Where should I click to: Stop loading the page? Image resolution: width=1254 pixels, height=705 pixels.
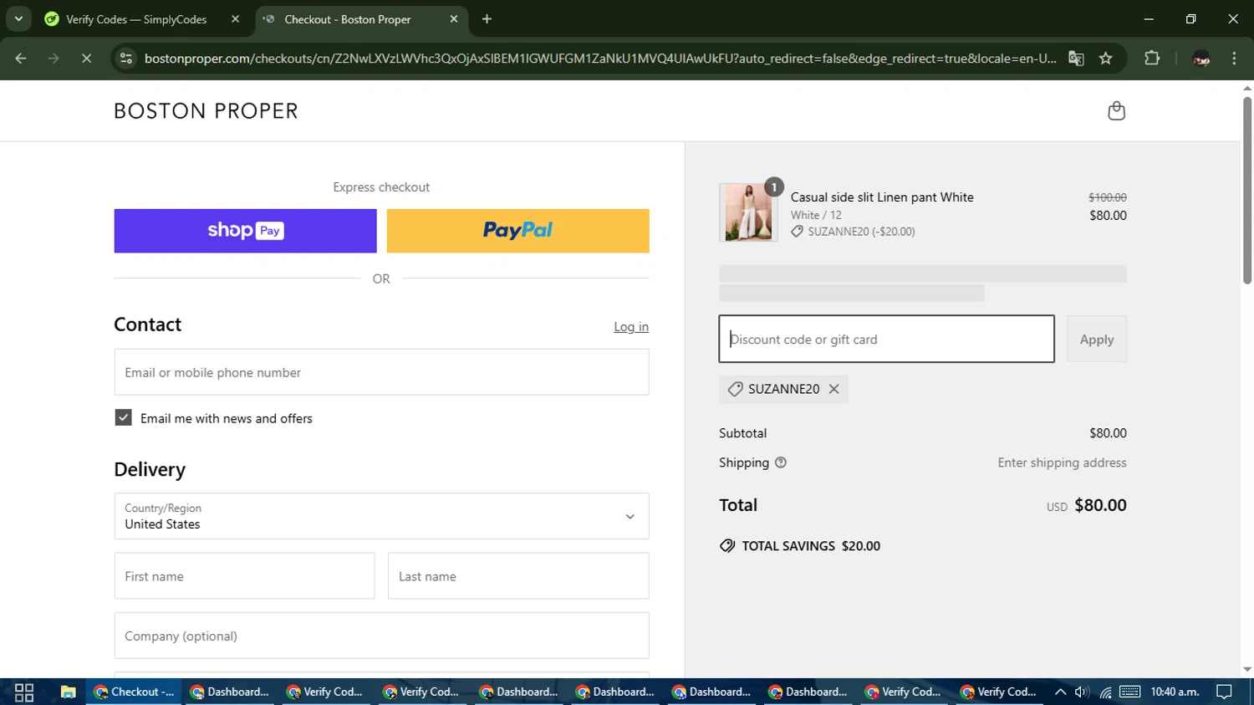click(x=86, y=59)
